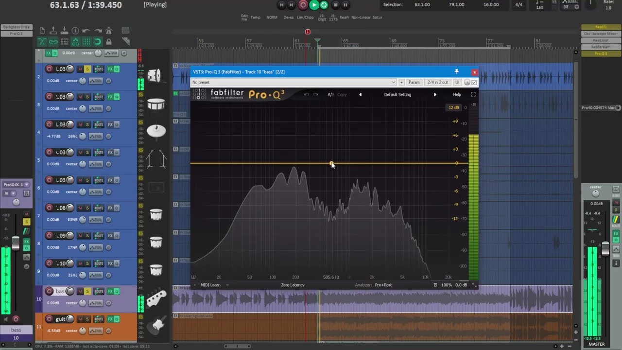Select ReaLimit in the master FX list

tap(601, 40)
